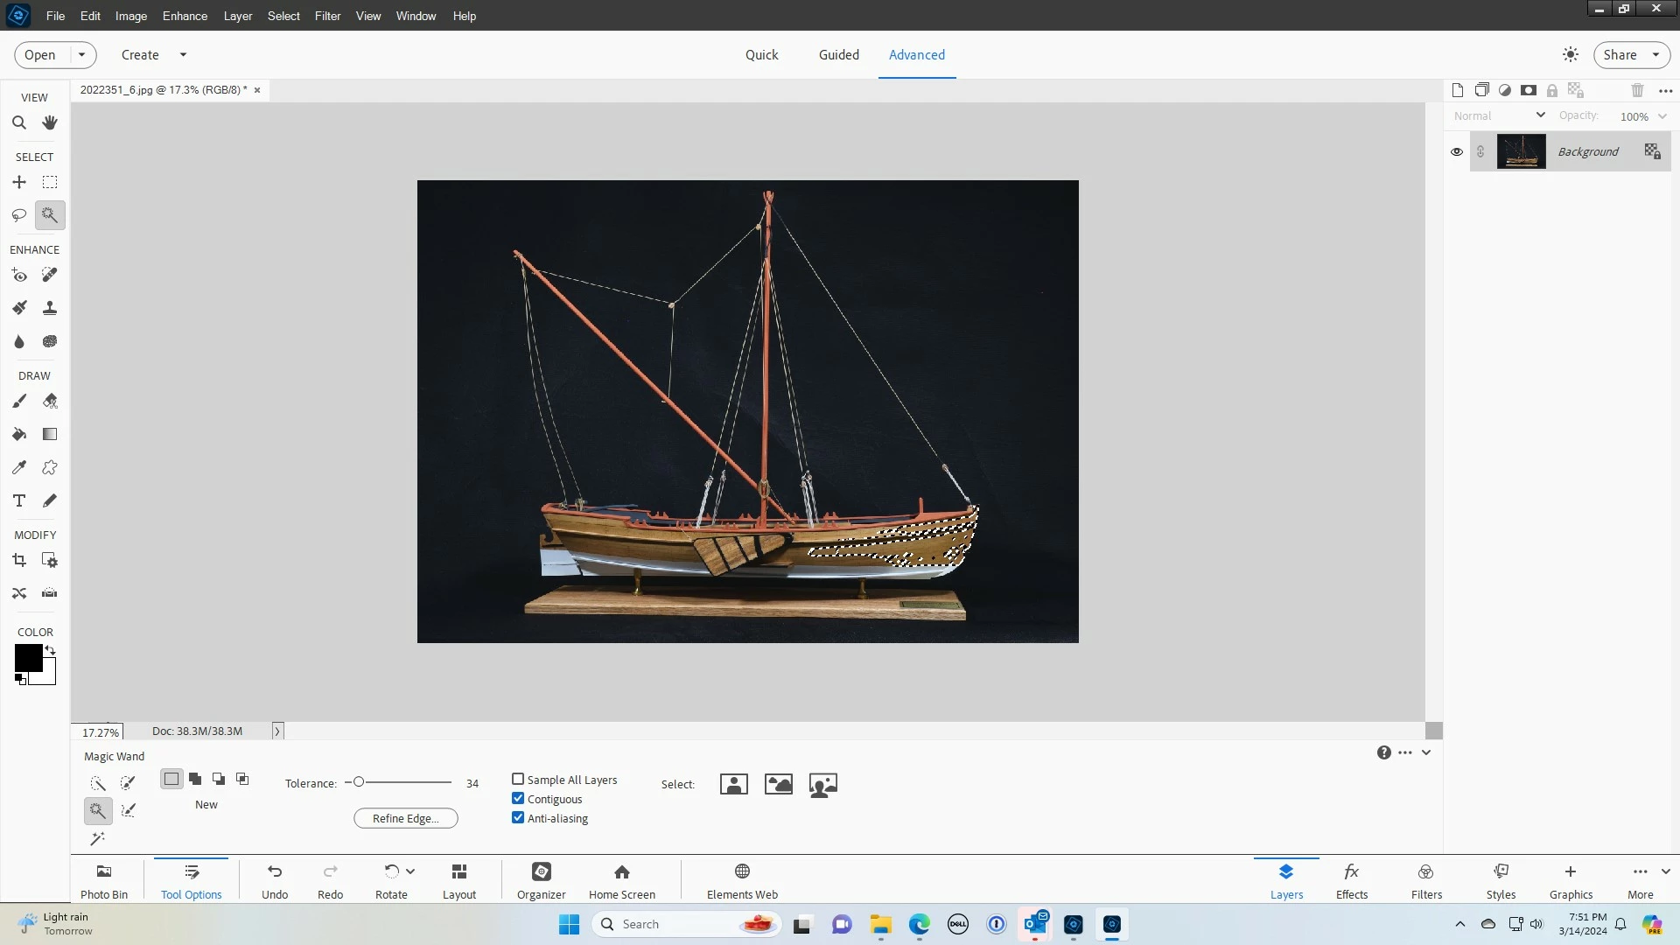The width and height of the screenshot is (1680, 945).
Task: Hide the Background layer with eye icon
Action: tap(1457, 152)
